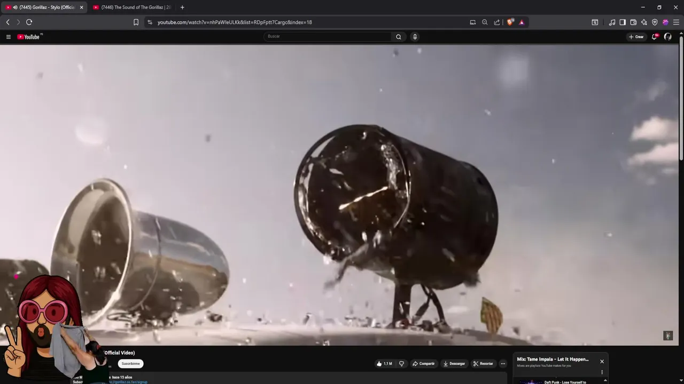Screen dimensions: 684x384
Task: Bookmark this page via bookmark icon
Action: pos(136,22)
